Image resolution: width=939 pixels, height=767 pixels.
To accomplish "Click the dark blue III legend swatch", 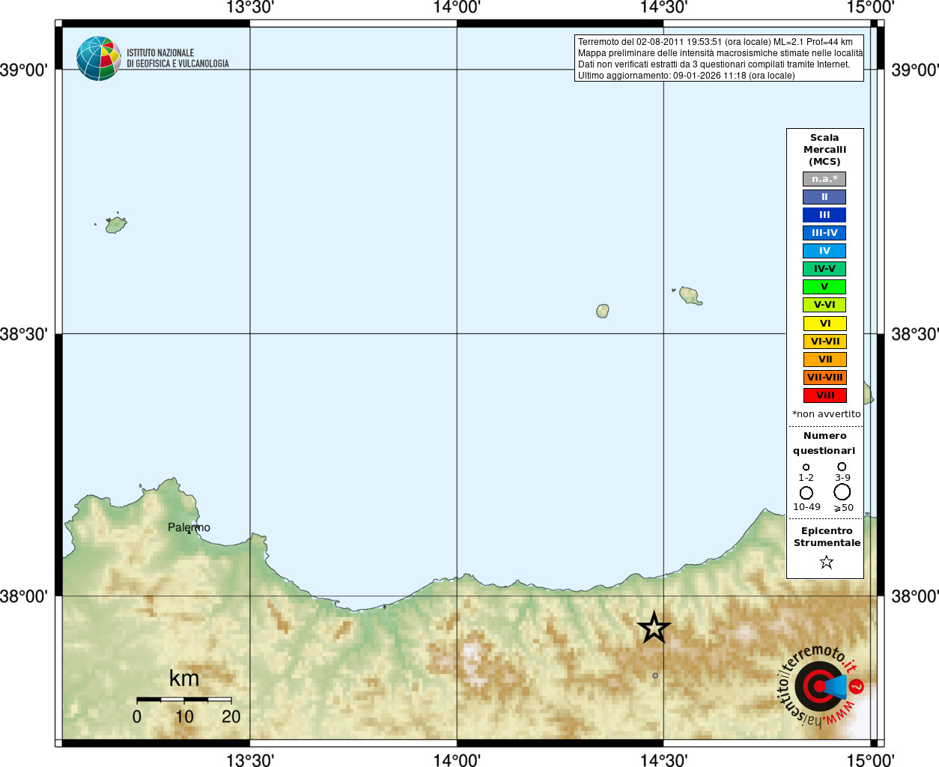I will click(x=824, y=215).
